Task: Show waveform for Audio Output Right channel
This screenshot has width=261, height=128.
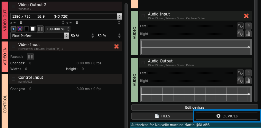Action: [x=240, y=81]
